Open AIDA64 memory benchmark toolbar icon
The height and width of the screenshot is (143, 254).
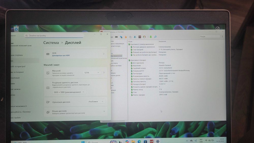116,37
